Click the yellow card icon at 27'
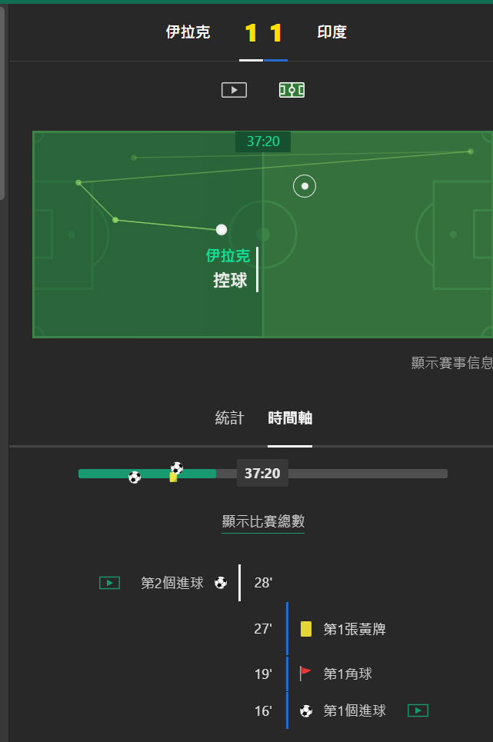This screenshot has width=493, height=742. [x=306, y=629]
